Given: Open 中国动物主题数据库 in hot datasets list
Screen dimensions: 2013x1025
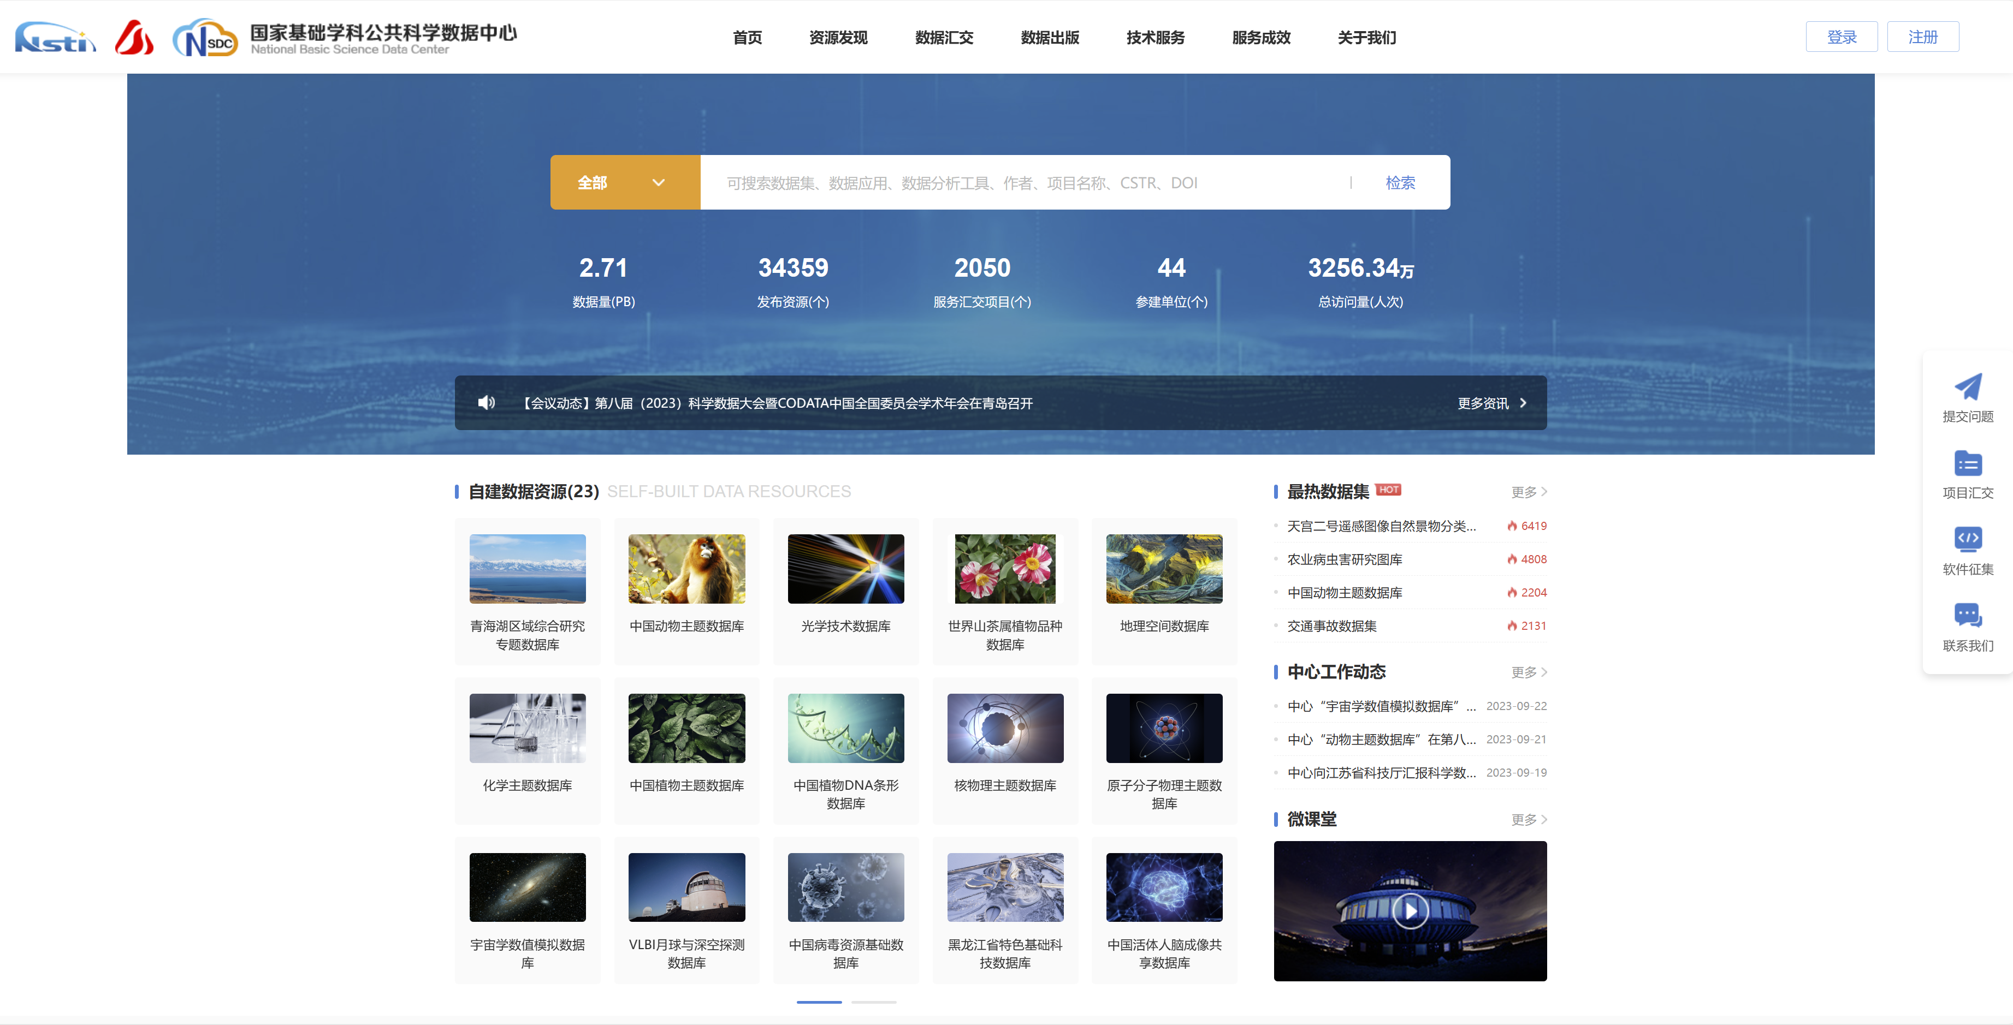Looking at the screenshot, I should (1344, 592).
